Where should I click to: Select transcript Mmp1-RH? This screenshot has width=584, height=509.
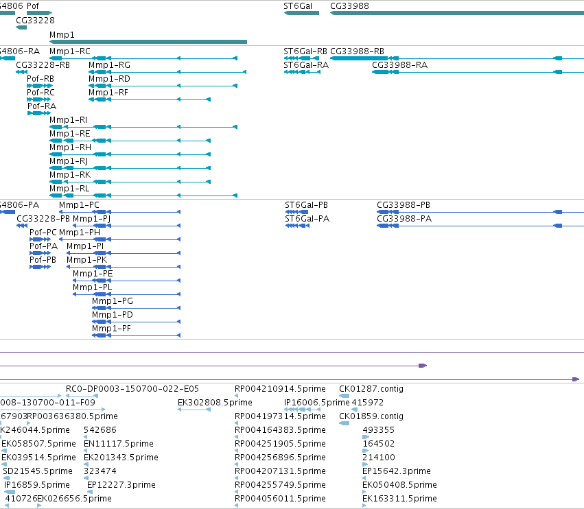[x=71, y=147]
